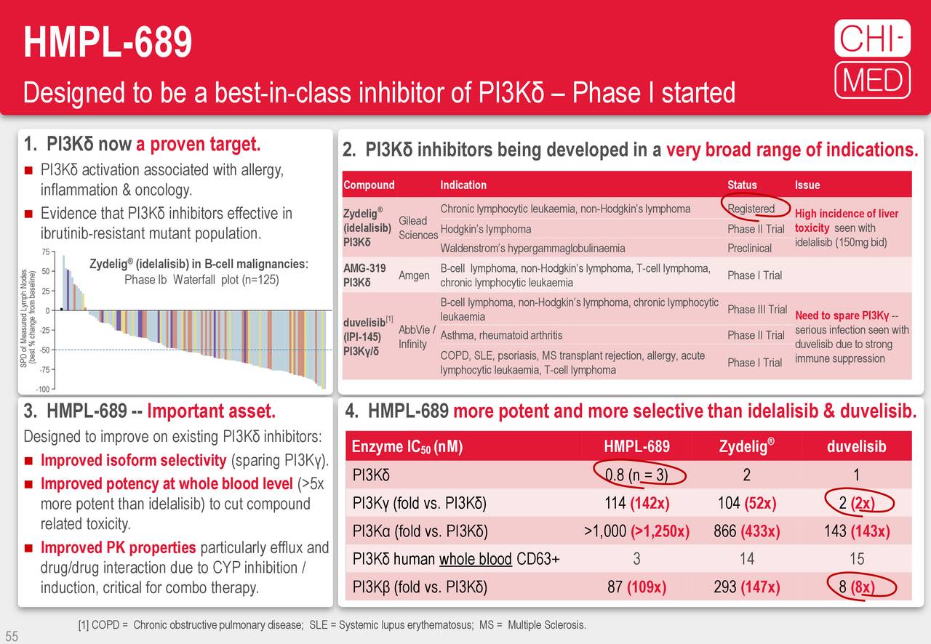Click 'Phase I Trial' in the Amgen row
Image resolution: width=931 pixels, height=644 pixels.
754,275
